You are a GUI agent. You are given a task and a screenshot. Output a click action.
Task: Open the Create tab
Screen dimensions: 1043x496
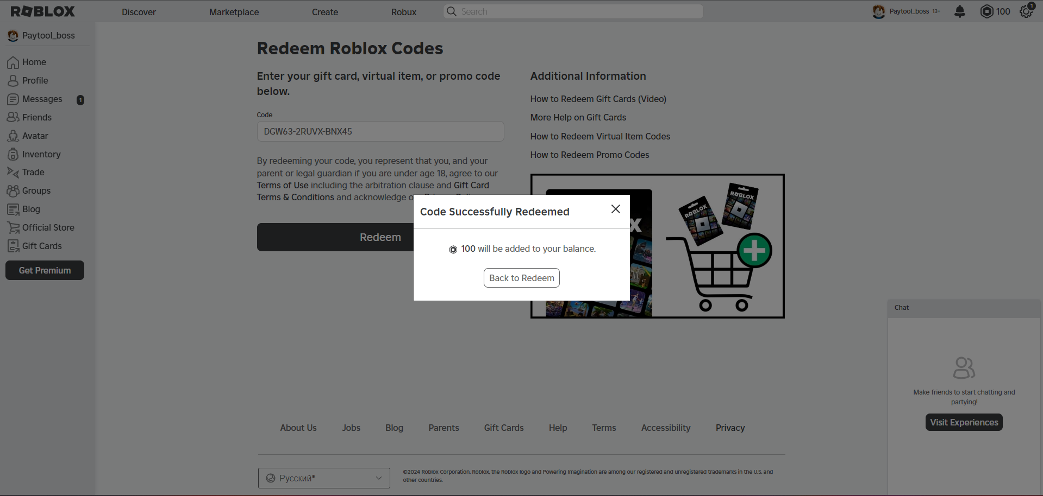tap(325, 12)
